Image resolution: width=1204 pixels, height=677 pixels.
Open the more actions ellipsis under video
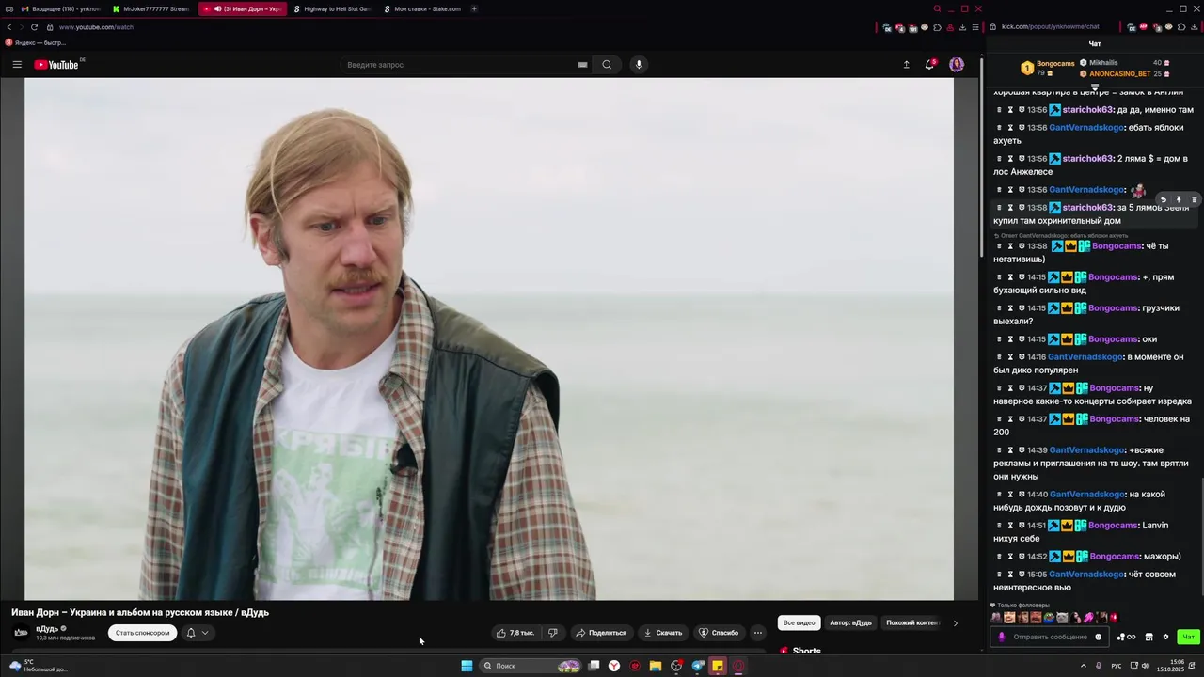(758, 633)
